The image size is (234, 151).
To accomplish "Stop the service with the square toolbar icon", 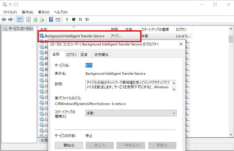I will pos(74,19).
